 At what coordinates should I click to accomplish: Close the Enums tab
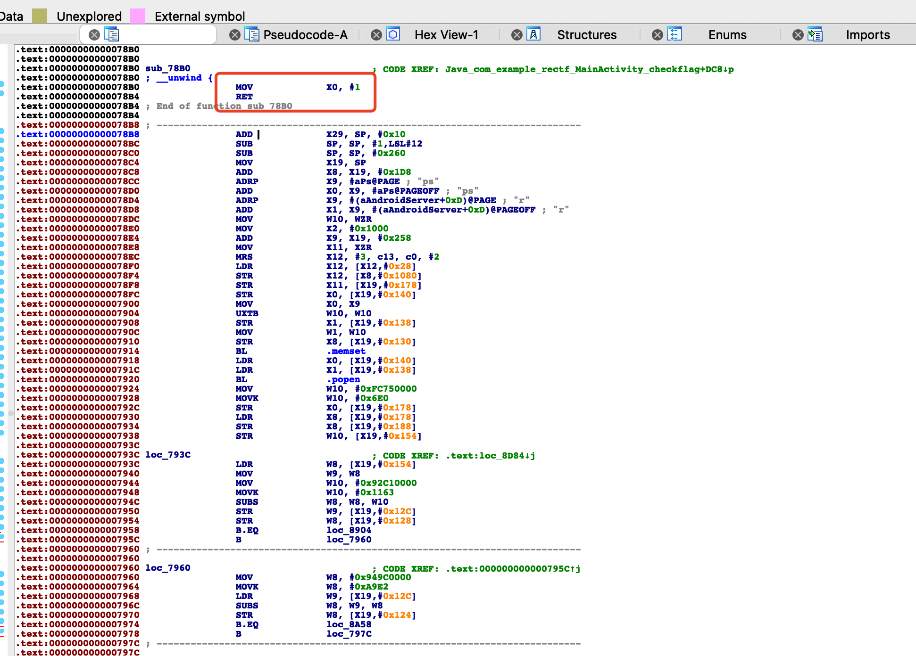[x=657, y=35]
